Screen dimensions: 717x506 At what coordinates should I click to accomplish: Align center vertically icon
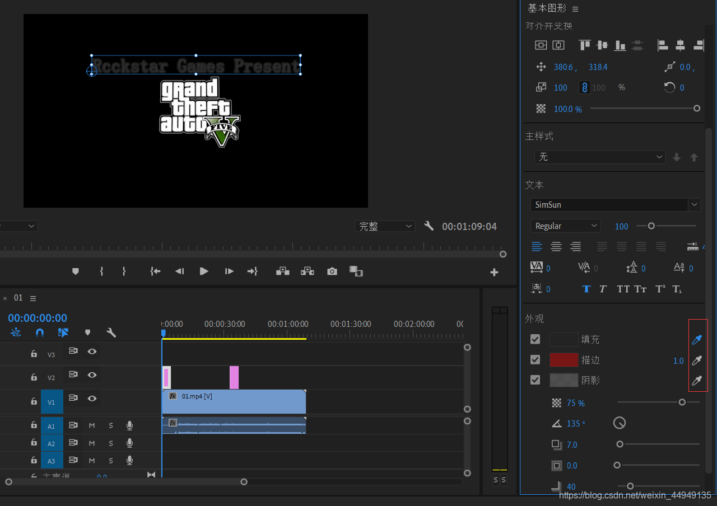(602, 45)
